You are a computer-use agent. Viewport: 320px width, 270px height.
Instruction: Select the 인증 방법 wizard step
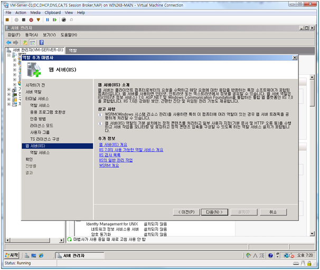coord(37,119)
